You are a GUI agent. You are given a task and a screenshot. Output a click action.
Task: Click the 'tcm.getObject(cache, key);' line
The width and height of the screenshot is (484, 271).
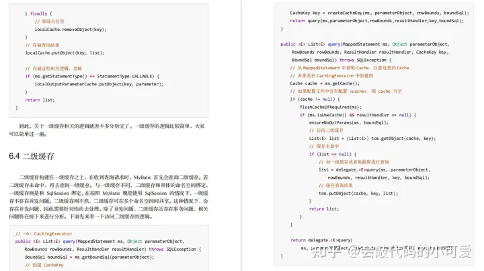click(x=372, y=139)
